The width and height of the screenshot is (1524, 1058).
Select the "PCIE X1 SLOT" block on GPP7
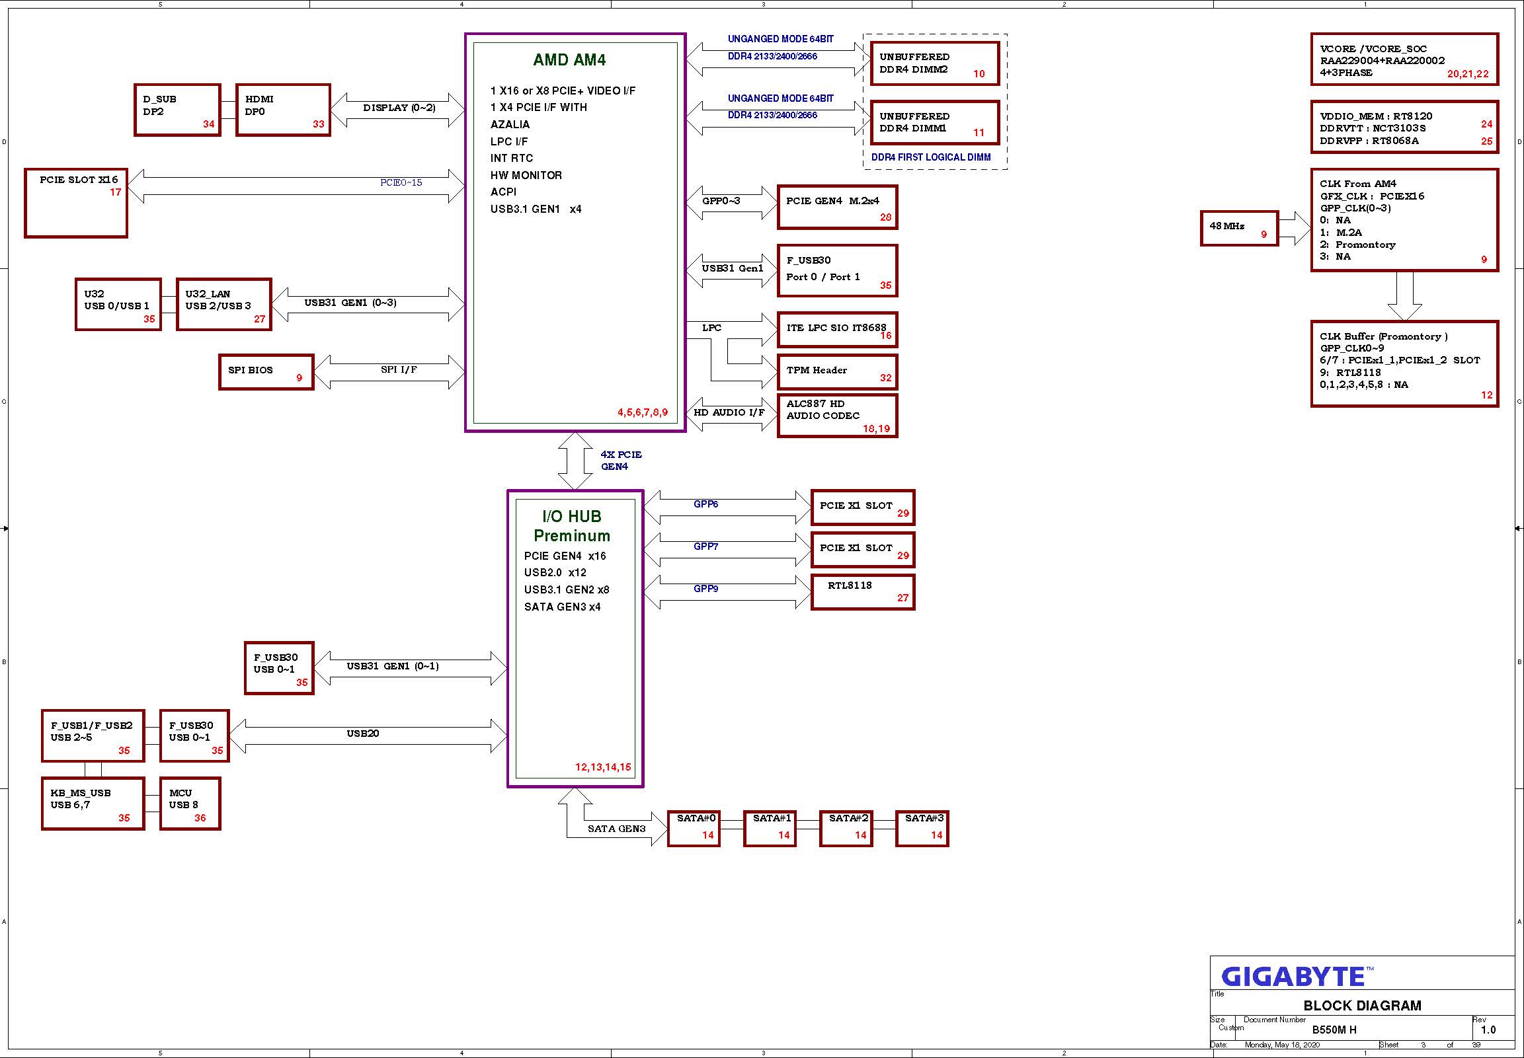[x=863, y=550]
